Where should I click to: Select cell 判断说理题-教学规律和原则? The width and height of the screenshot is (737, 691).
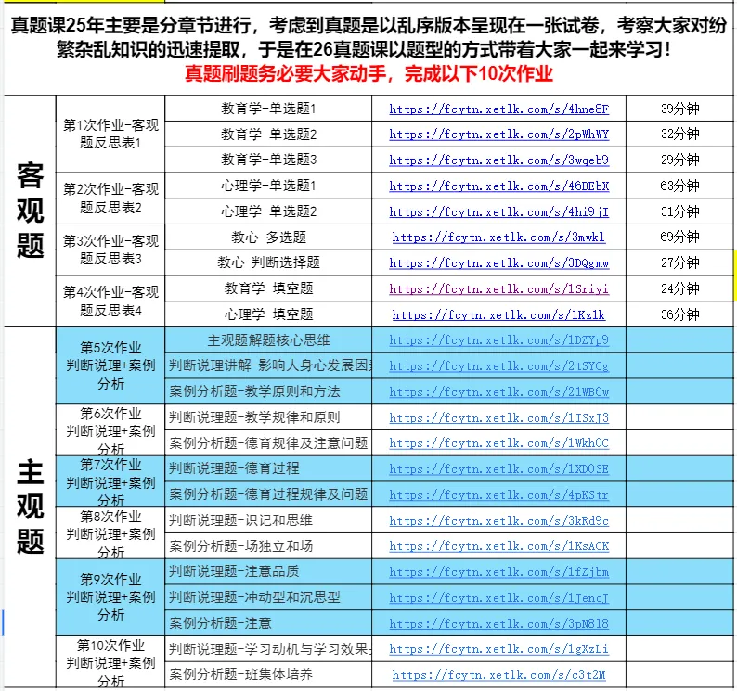268,417
